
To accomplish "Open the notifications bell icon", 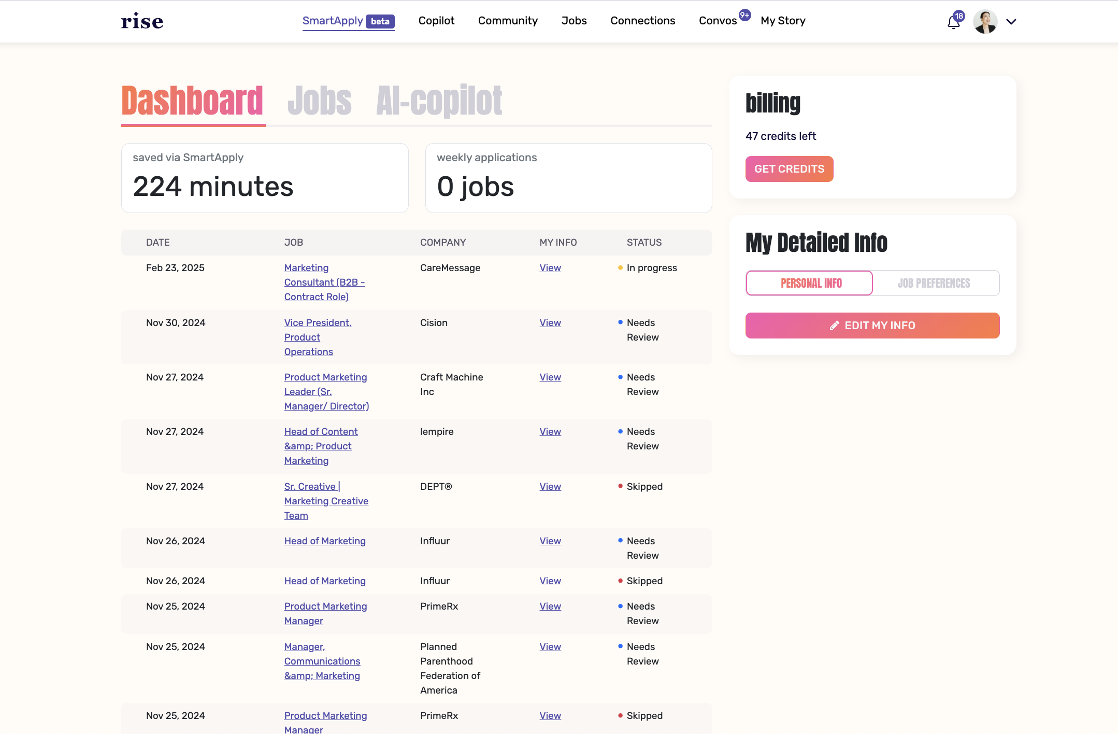I will [x=954, y=22].
